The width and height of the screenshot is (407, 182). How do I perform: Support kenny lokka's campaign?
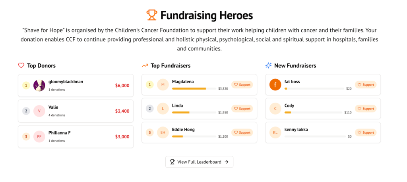point(366,132)
